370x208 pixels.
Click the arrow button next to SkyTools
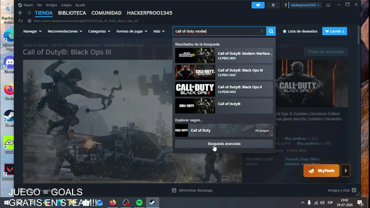(x=345, y=171)
